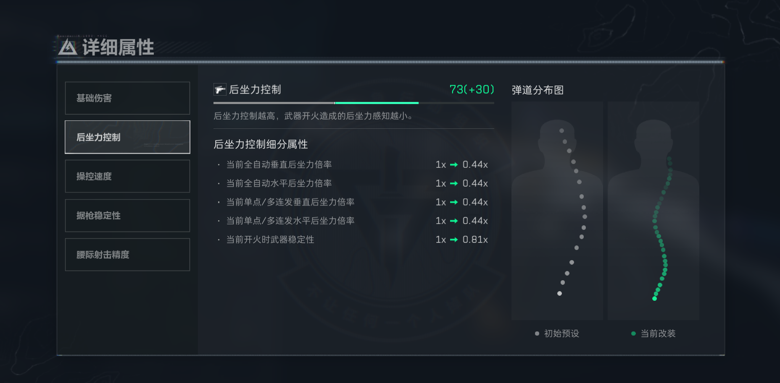Click the gray dot beside 初始预设

click(x=537, y=333)
